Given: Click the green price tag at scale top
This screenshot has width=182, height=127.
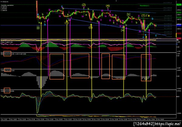Looking at the screenshot, I should (179, 5).
